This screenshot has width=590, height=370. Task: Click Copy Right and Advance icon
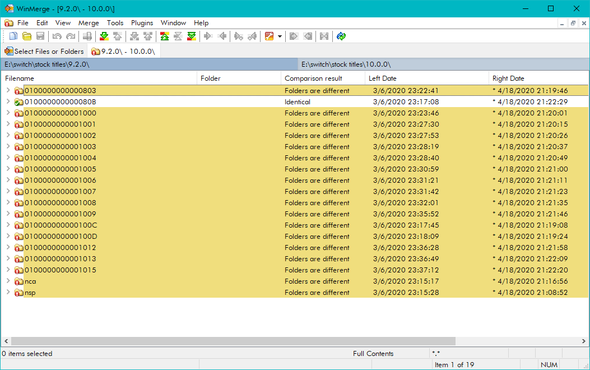(239, 36)
